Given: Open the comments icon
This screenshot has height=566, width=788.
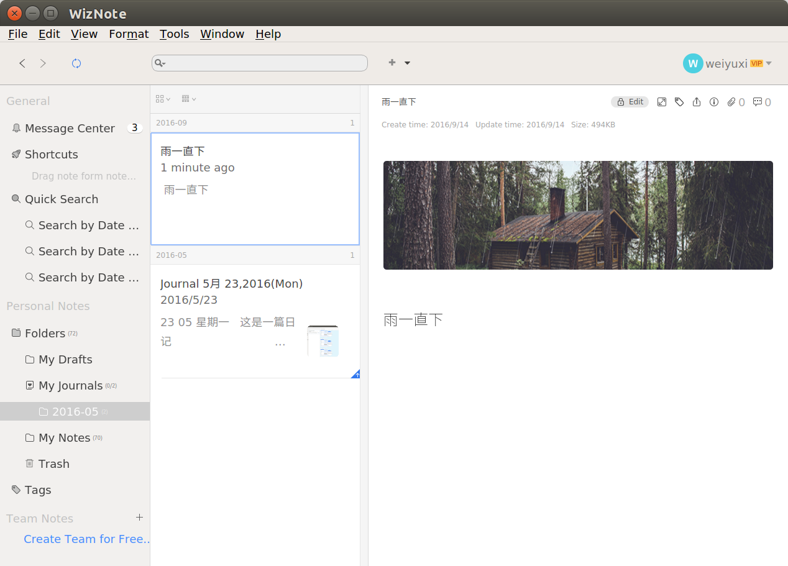Looking at the screenshot, I should [758, 102].
